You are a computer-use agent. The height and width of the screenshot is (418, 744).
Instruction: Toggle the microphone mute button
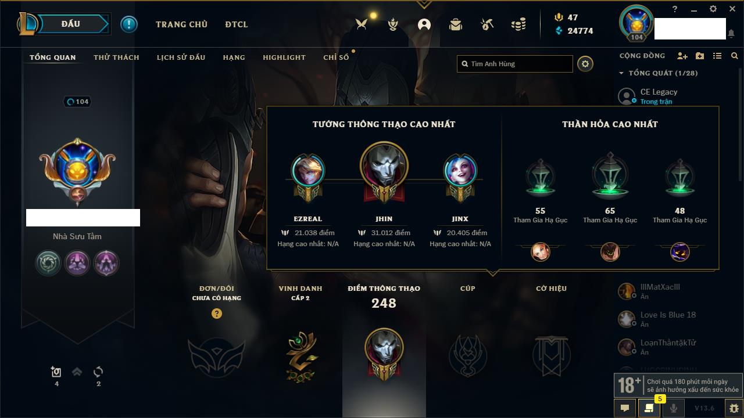click(673, 408)
